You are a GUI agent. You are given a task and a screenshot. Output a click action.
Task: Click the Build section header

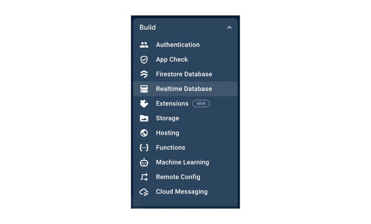[x=148, y=28]
